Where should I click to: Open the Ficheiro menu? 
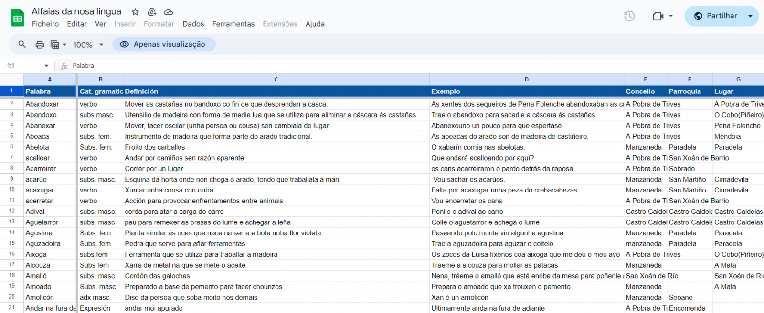(45, 24)
